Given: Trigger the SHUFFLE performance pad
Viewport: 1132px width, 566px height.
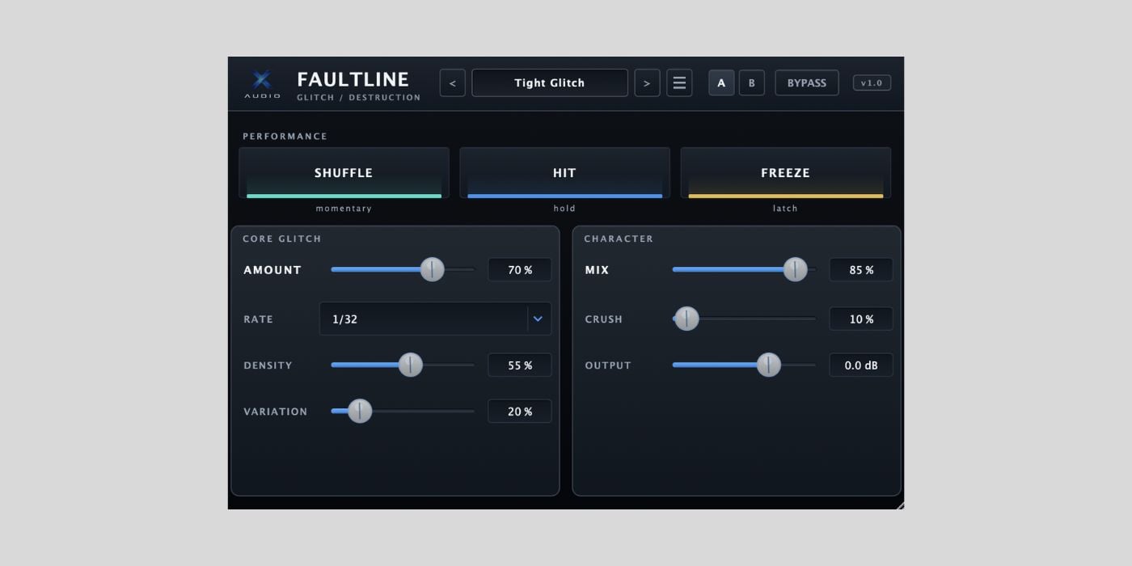Looking at the screenshot, I should [x=344, y=173].
